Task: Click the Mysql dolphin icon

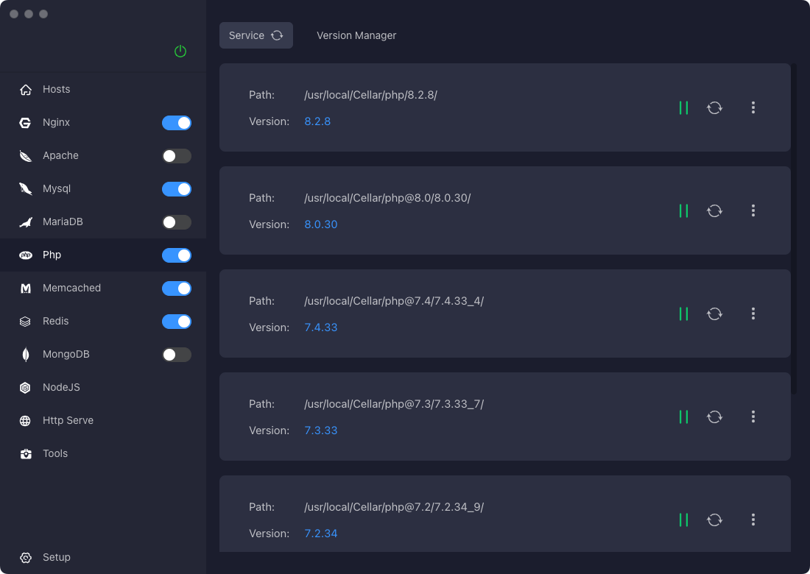Action: click(x=25, y=189)
